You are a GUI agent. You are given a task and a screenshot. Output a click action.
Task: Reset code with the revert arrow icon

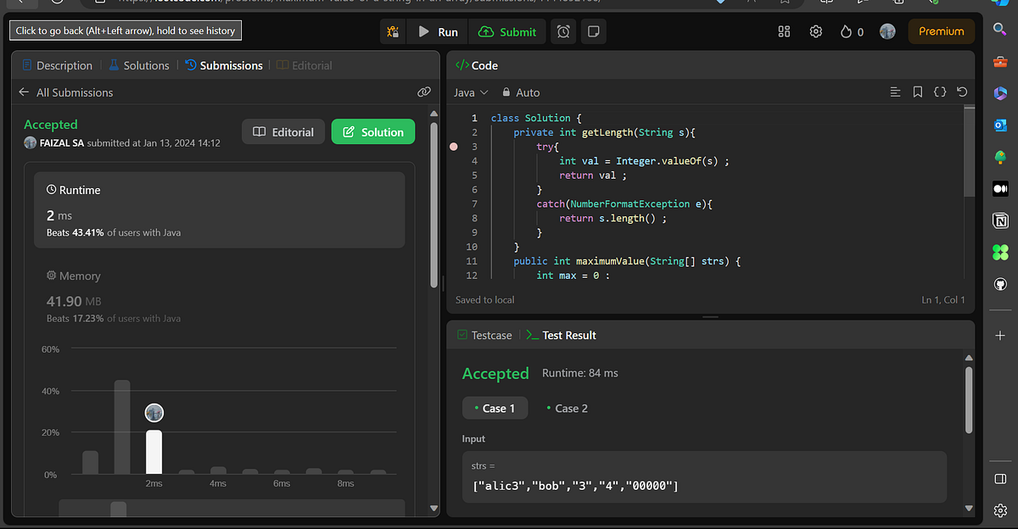[x=962, y=92]
